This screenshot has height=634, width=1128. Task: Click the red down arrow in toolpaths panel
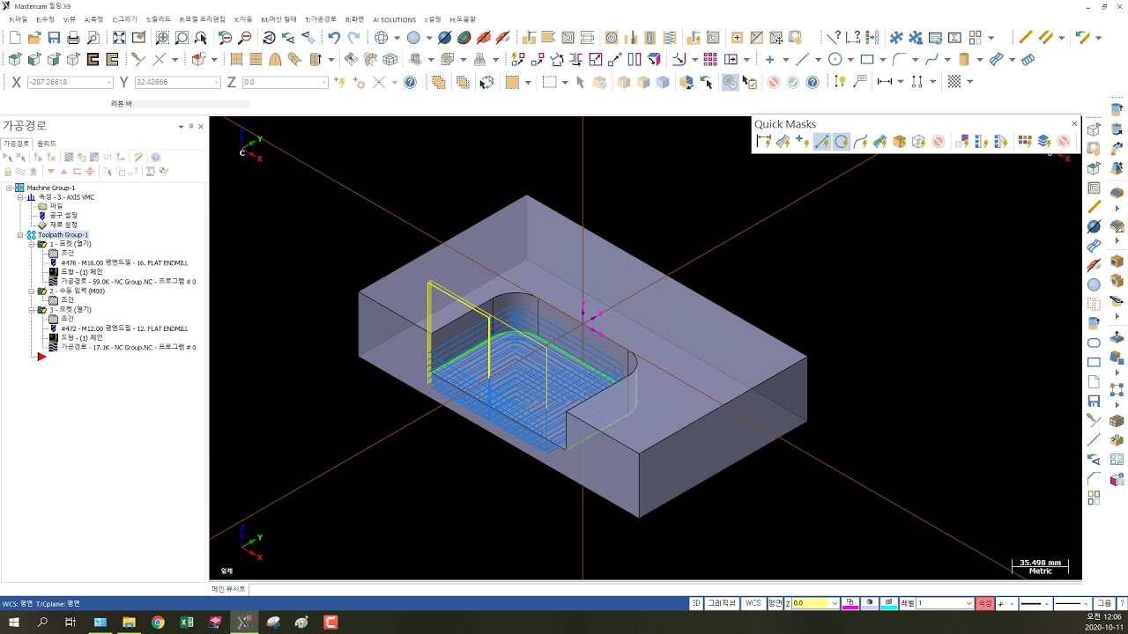tap(51, 172)
